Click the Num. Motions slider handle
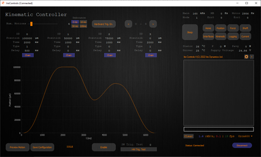Viewport: 261px width, 157px height. point(31,24)
